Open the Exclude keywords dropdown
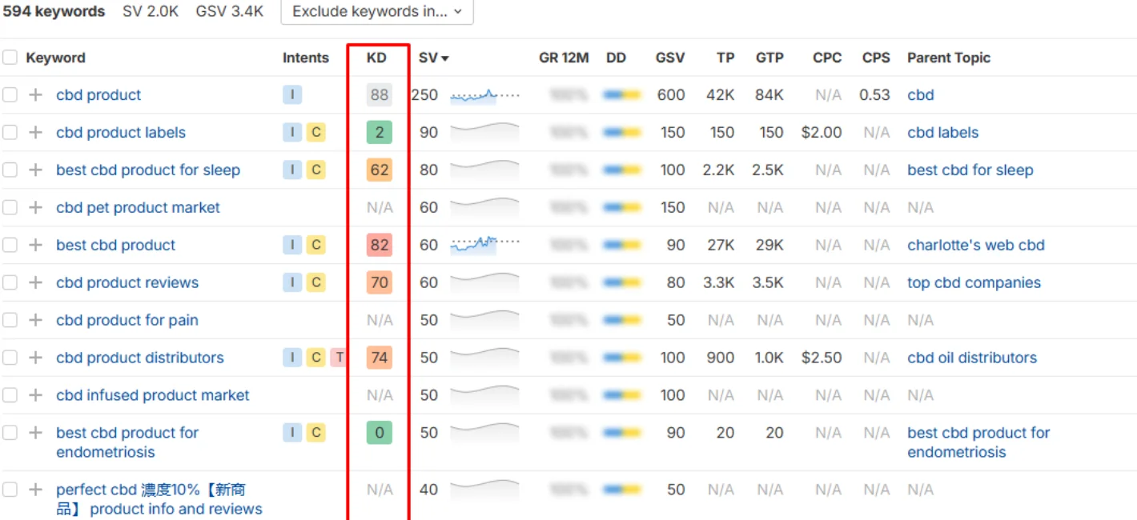Image resolution: width=1137 pixels, height=520 pixels. pyautogui.click(x=377, y=11)
